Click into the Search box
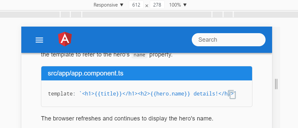The width and height of the screenshot is (298, 128). point(228,40)
